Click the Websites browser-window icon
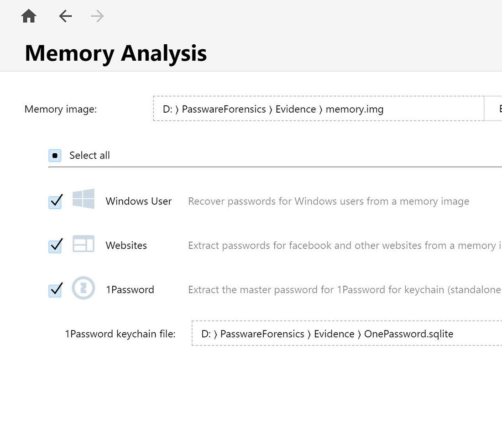502x438 pixels. 84,244
